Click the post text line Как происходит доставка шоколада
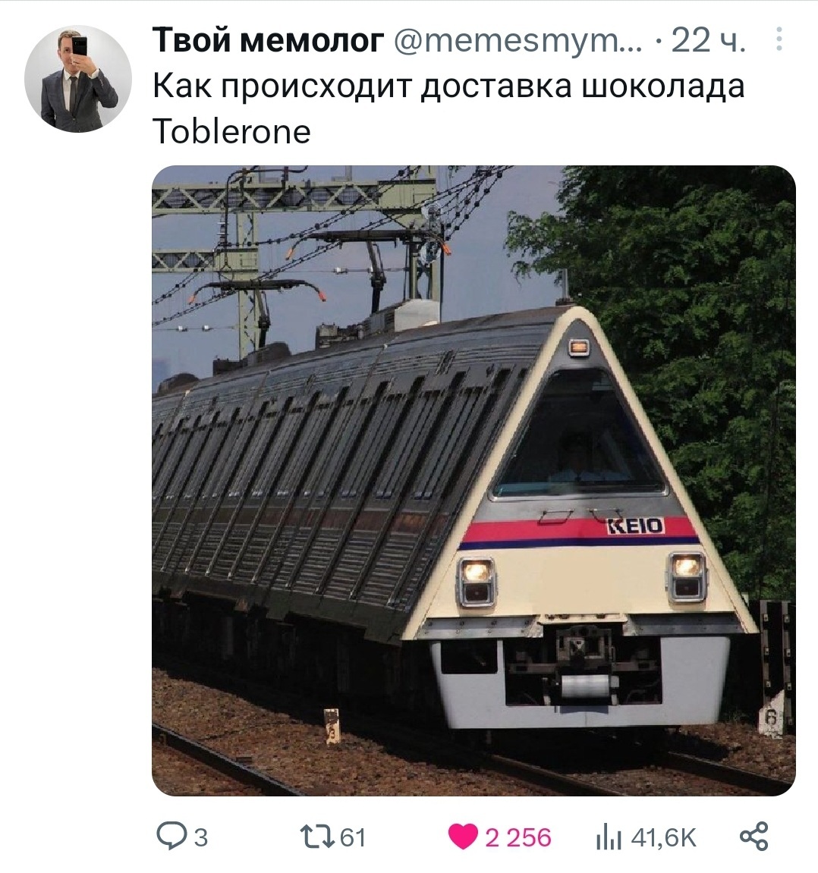818x873 pixels. tap(448, 86)
